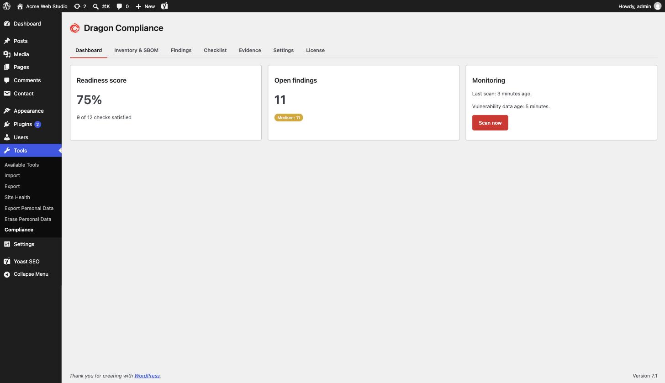Viewport: 665px width, 383px height.
Task: Click the Users sidebar icon
Action: pyautogui.click(x=7, y=137)
